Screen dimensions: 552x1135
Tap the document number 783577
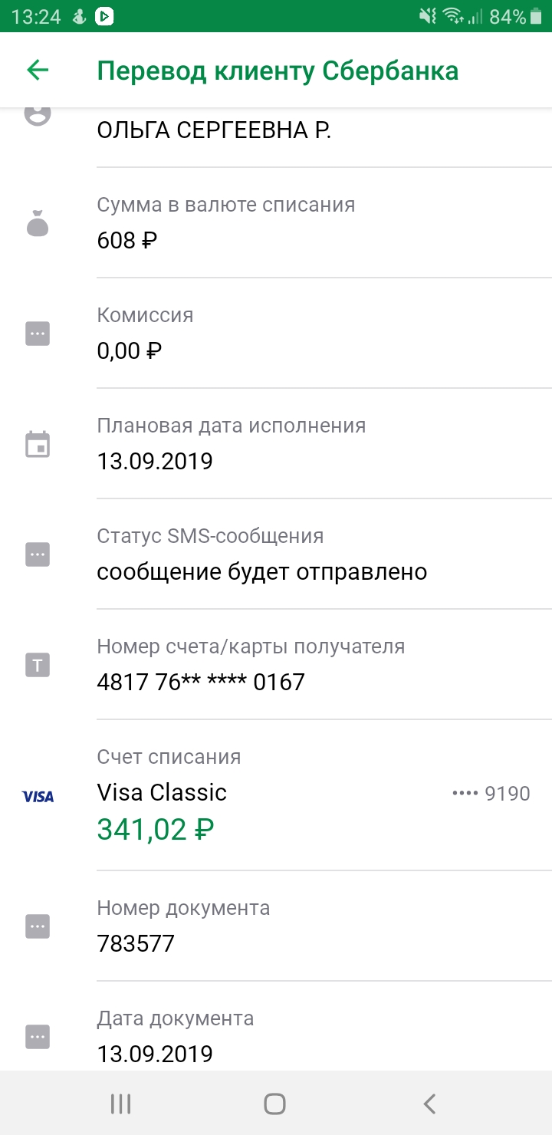136,943
